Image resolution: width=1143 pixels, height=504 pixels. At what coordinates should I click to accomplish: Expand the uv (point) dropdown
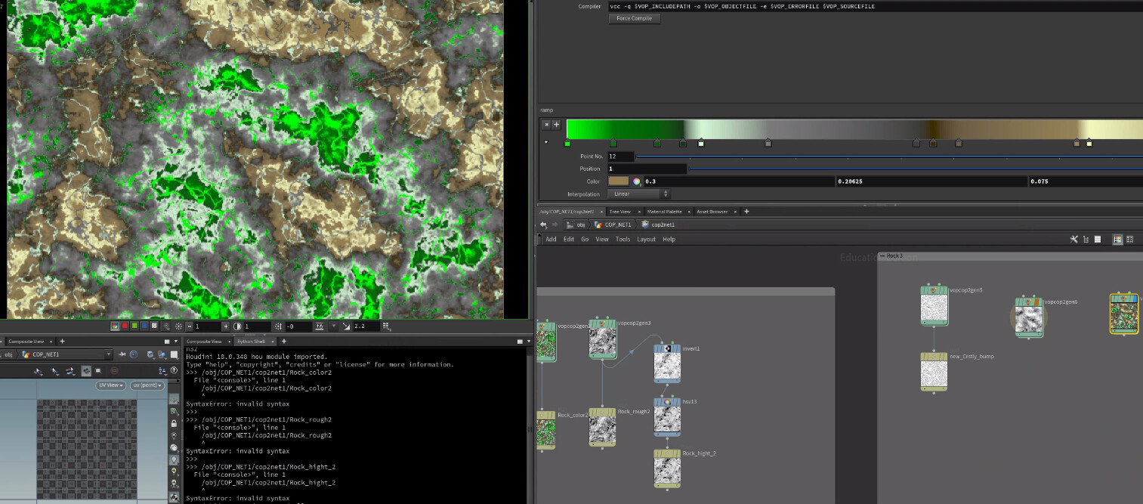click(x=147, y=385)
